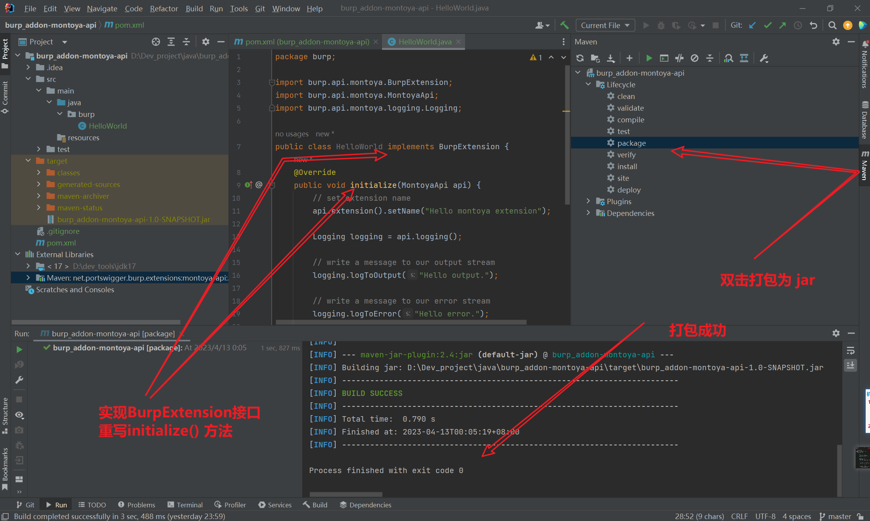Image resolution: width=870 pixels, height=521 pixels.
Task: Toggle Commit tool window stripe
Action: click(x=5, y=97)
